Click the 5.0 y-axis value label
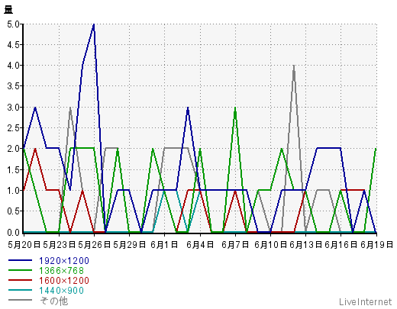The image size is (397, 309). [x=13, y=24]
